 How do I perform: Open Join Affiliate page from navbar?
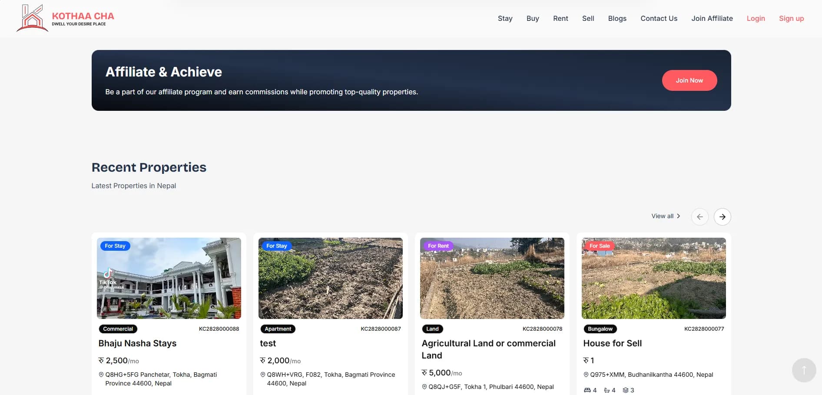pyautogui.click(x=712, y=18)
